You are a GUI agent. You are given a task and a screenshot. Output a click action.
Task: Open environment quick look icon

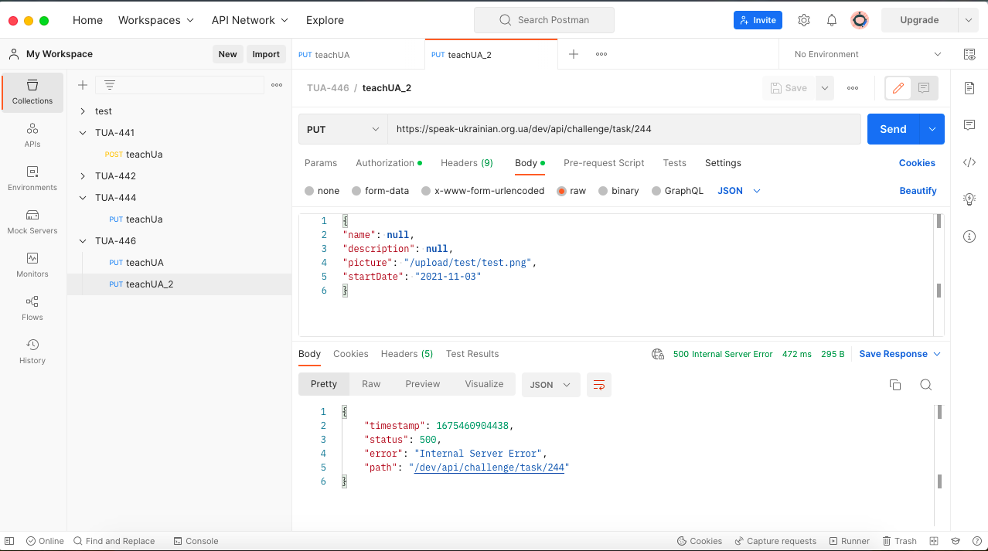coord(969,54)
